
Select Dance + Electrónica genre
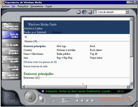point(33,54)
